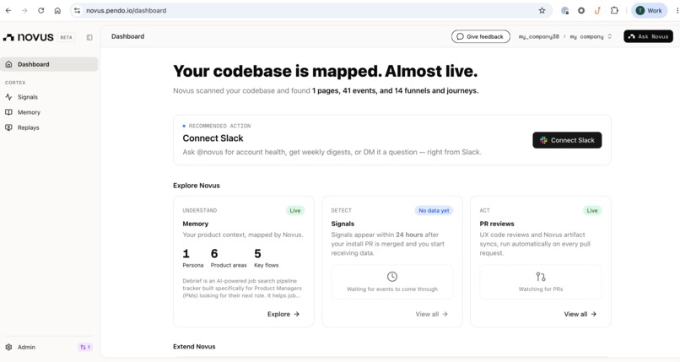This screenshot has width=680, height=362.
Task: Click Waiting for events to come through
Action: tap(392, 289)
